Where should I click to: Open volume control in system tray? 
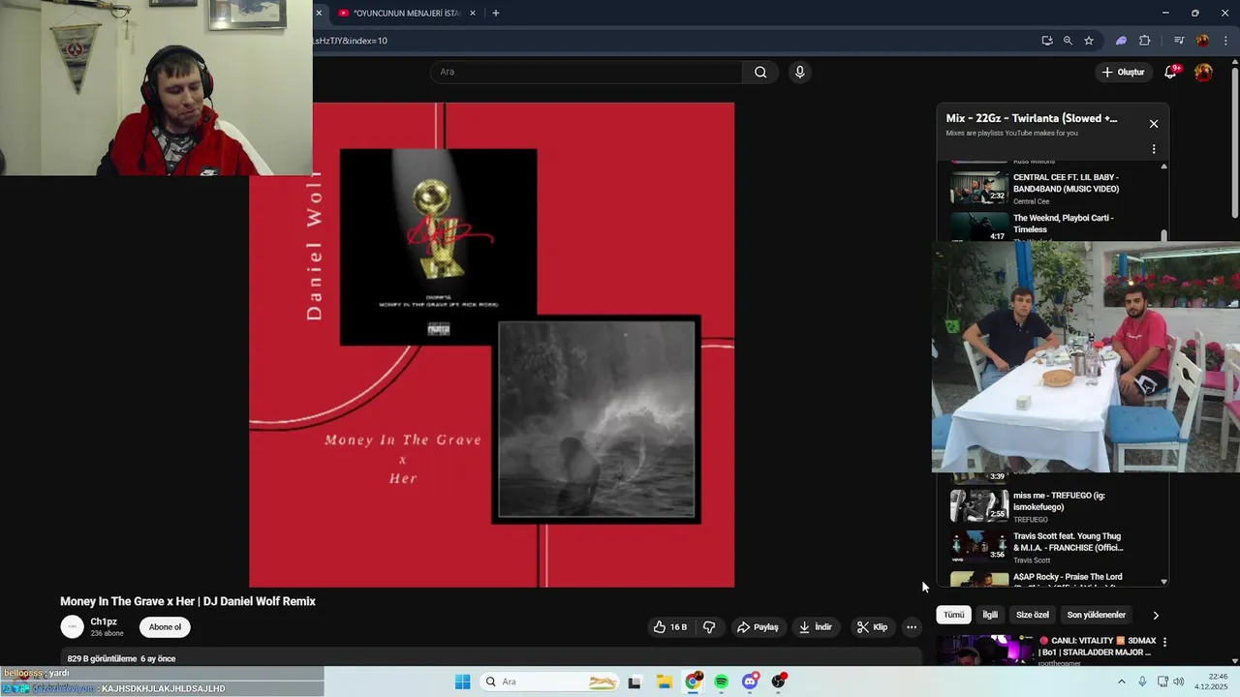click(x=1179, y=682)
